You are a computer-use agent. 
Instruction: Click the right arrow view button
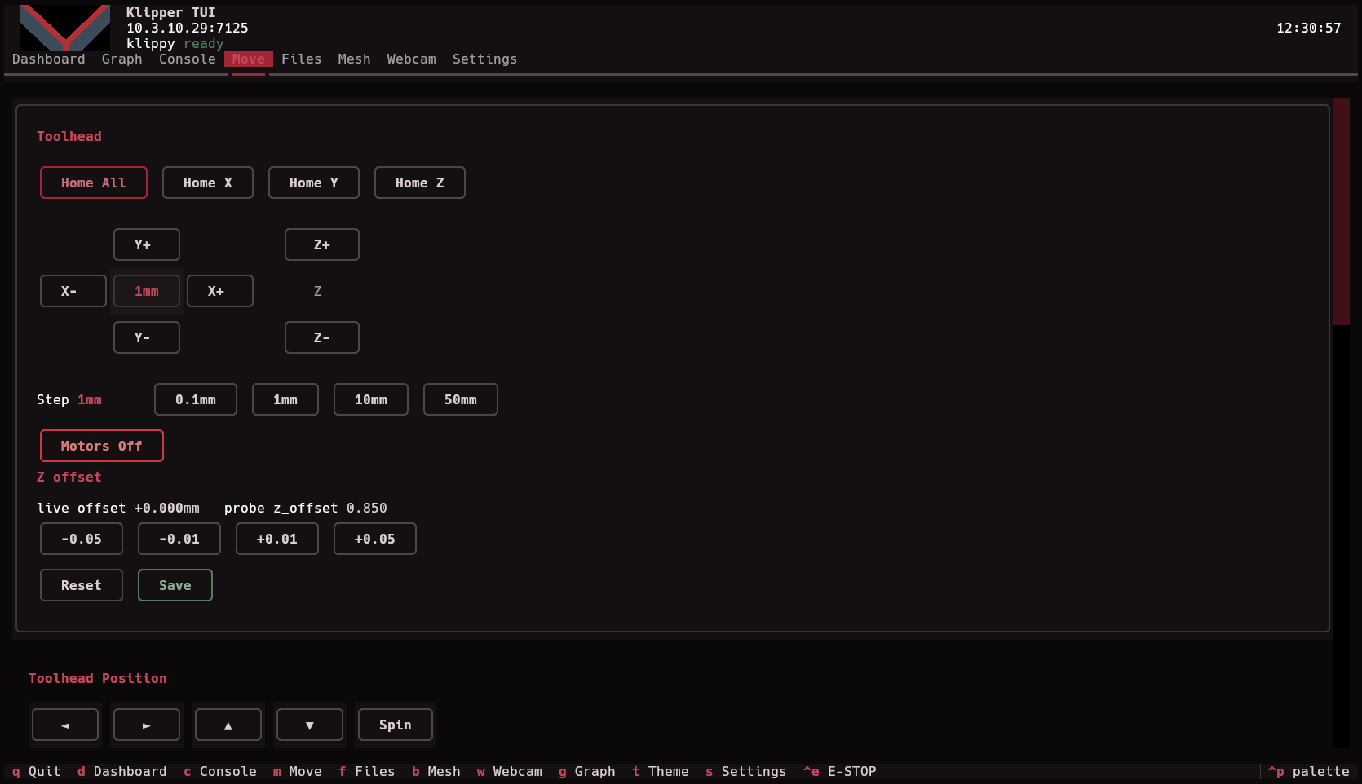(147, 725)
